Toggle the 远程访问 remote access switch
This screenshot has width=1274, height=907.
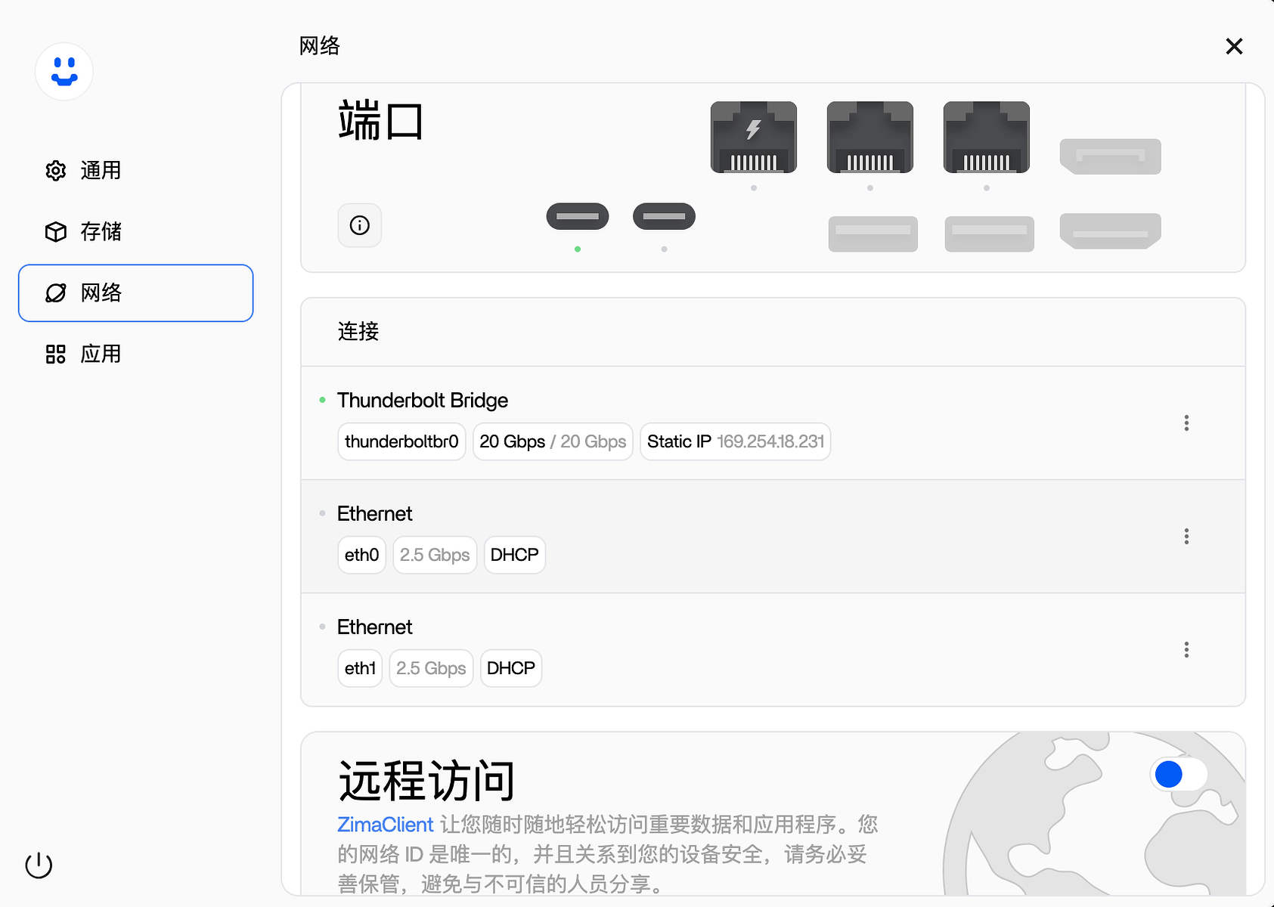[x=1179, y=774]
